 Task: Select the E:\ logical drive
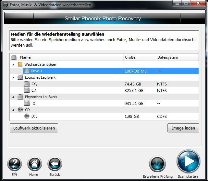(x=104, y=90)
